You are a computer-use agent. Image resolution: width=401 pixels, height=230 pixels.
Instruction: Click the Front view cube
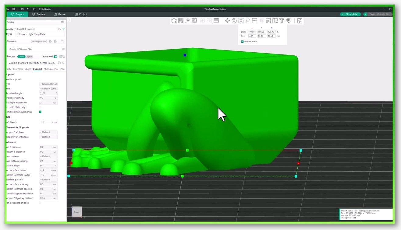click(76, 212)
